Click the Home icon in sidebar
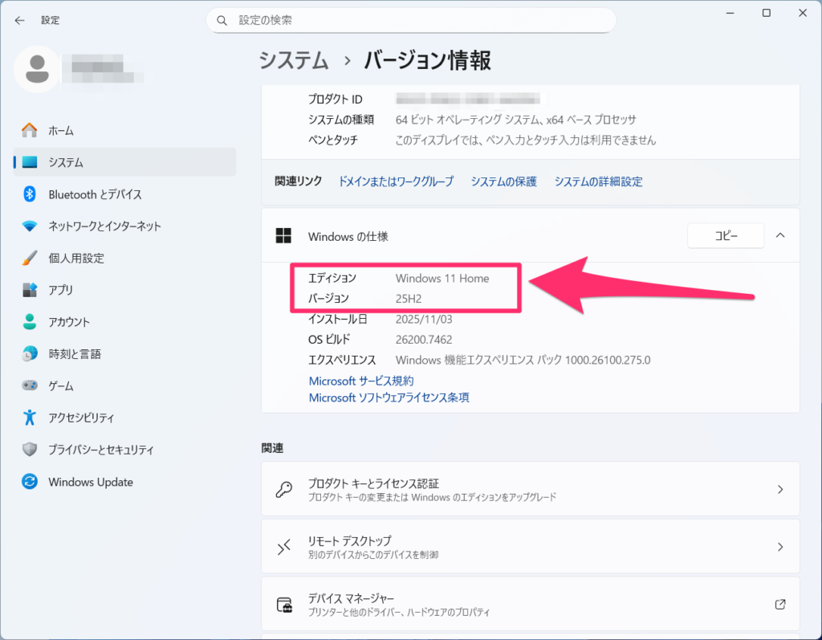Image resolution: width=822 pixels, height=640 pixels. tap(30, 130)
